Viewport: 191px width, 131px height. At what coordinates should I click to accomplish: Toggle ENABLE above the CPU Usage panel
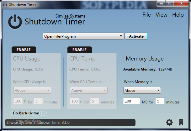24,50
